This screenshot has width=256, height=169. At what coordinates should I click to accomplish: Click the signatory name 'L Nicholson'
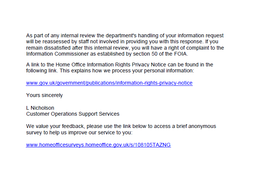[x=40, y=108]
